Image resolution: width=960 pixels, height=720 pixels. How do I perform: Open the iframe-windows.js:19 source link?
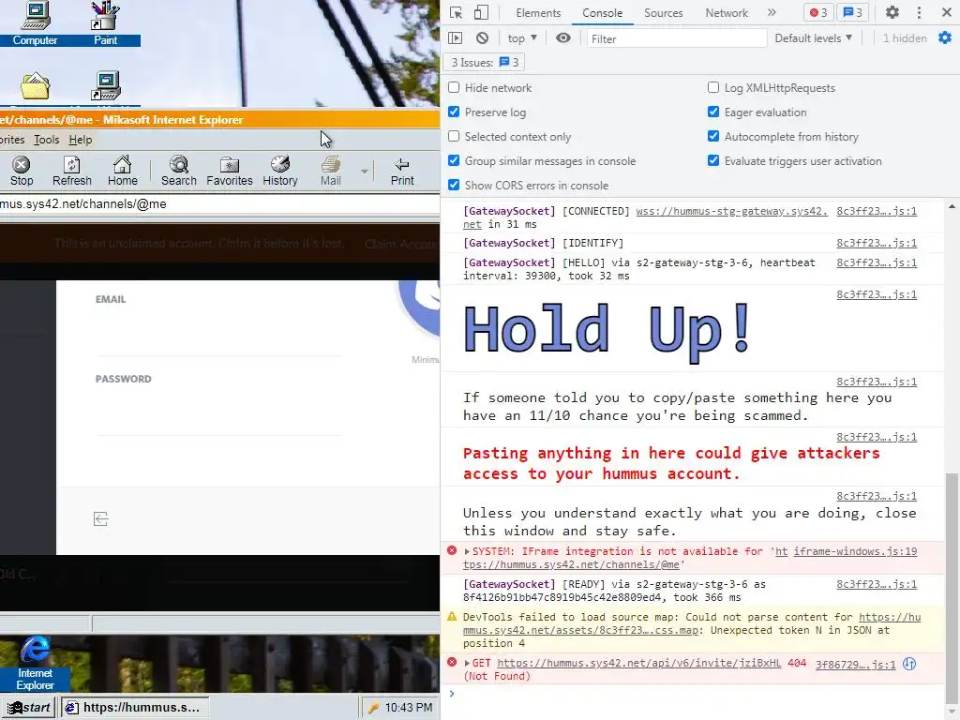click(855, 551)
